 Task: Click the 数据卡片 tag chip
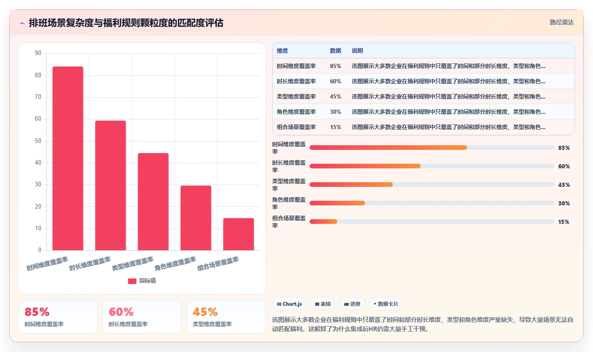point(386,304)
